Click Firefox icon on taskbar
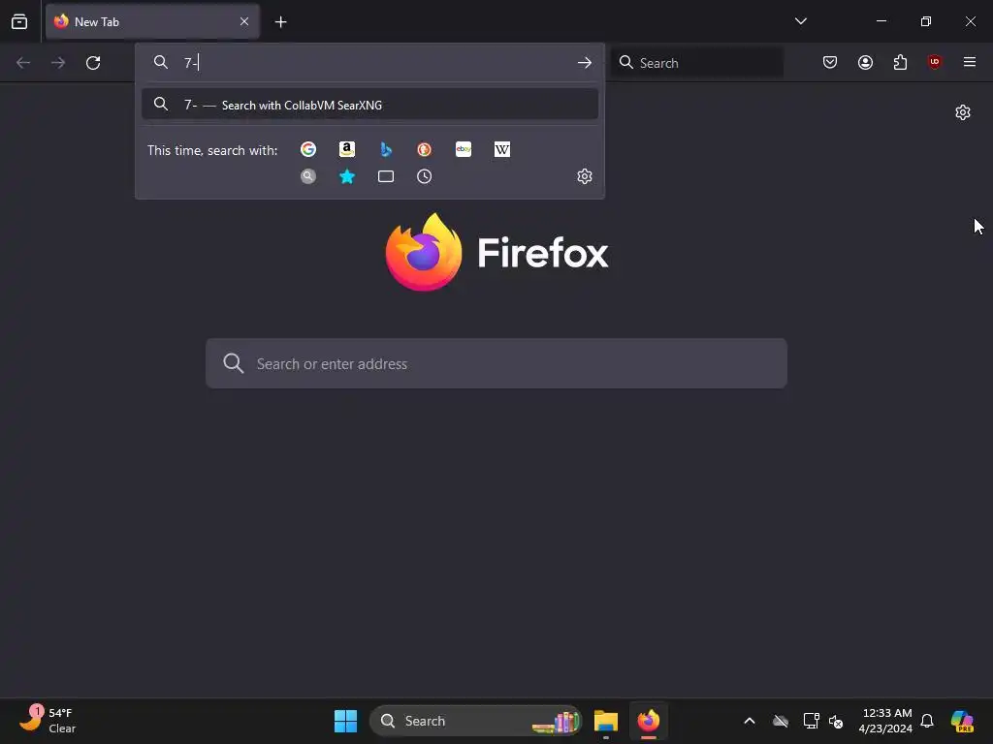This screenshot has height=744, width=993. pyautogui.click(x=649, y=721)
